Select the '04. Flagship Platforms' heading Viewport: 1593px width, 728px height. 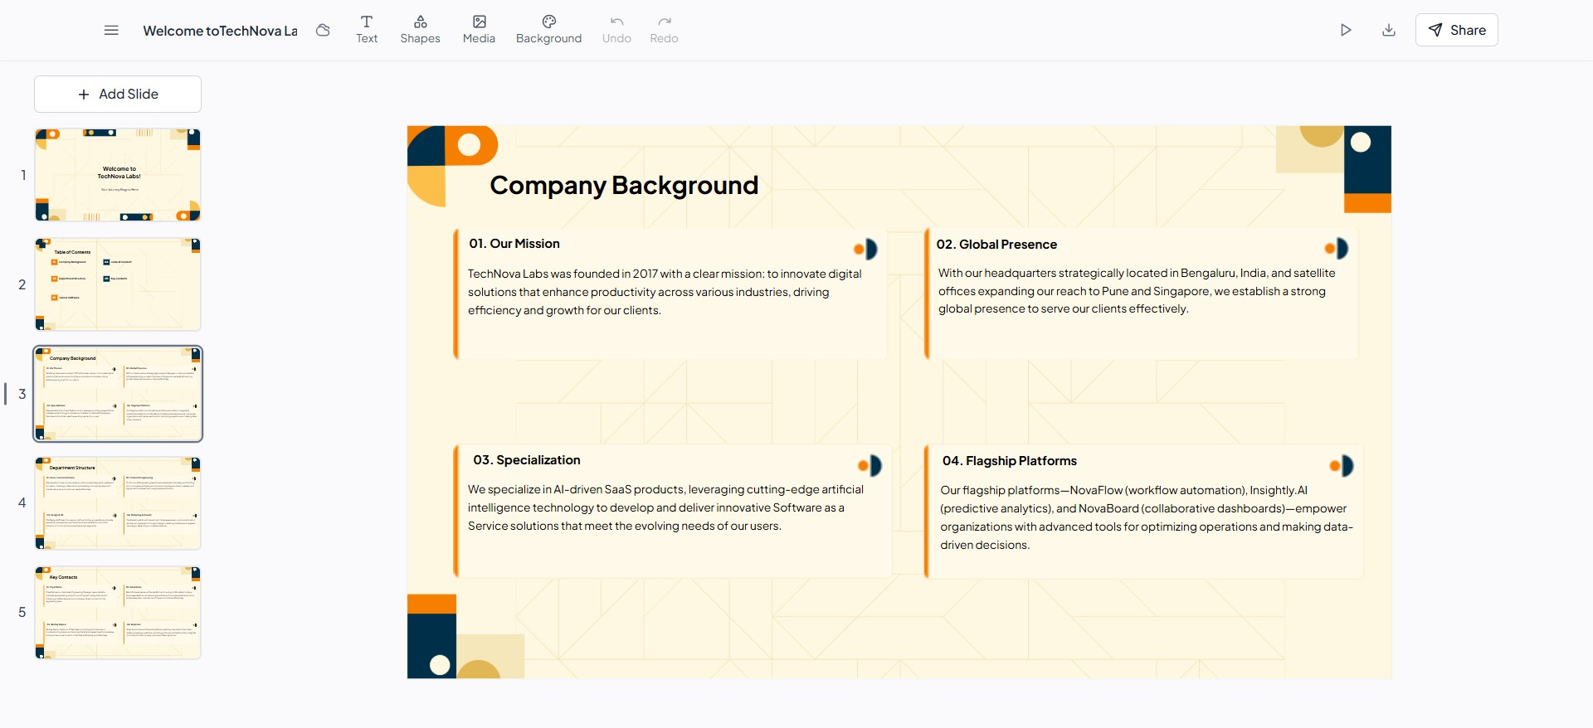pyautogui.click(x=1010, y=461)
